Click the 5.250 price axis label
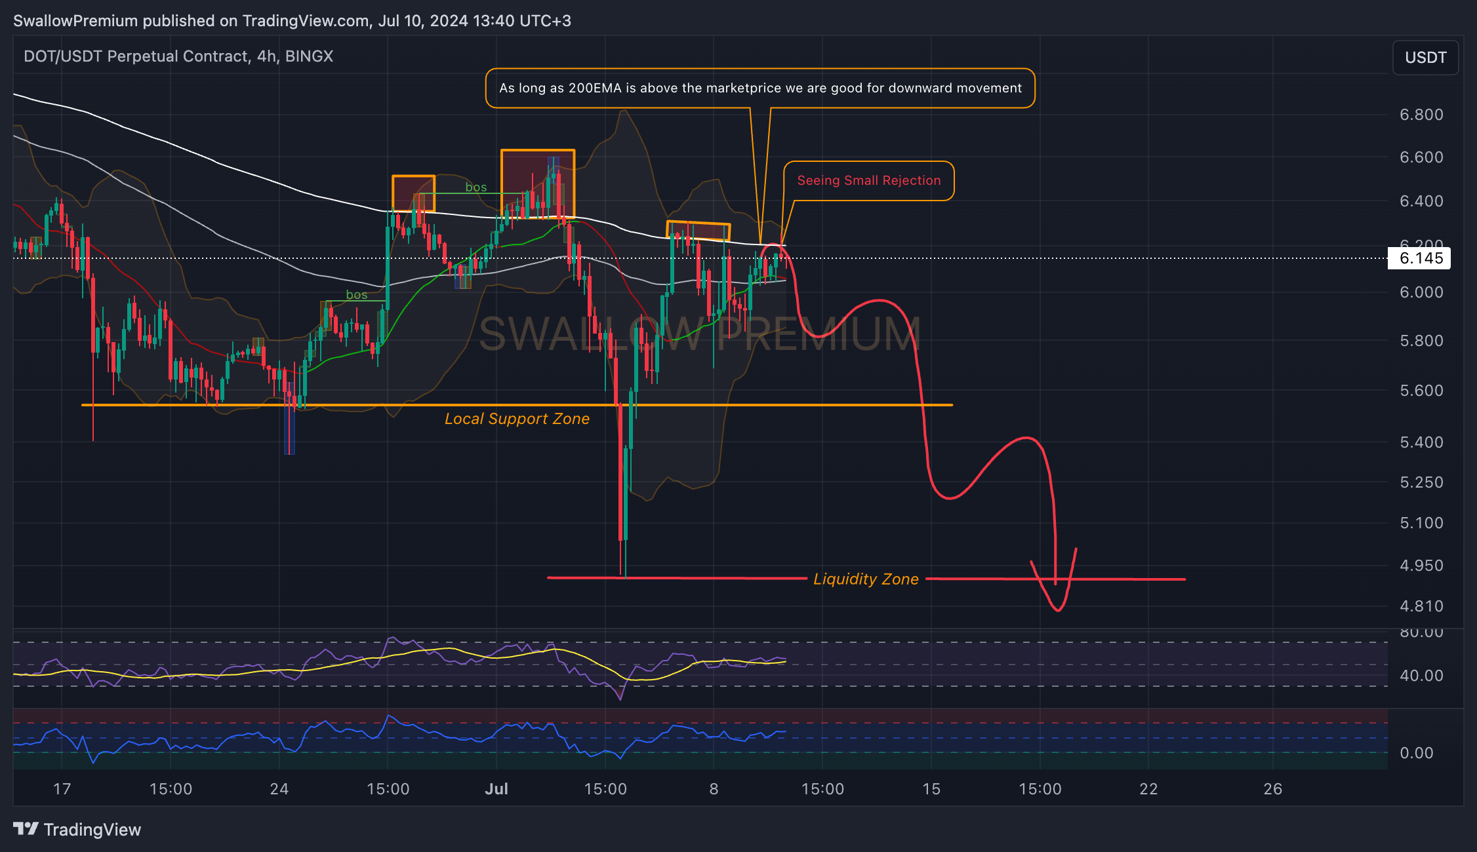This screenshot has width=1477, height=852. tap(1421, 482)
